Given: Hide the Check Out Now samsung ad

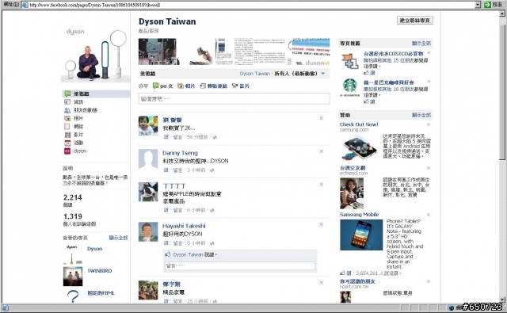Looking at the screenshot, I should click(x=429, y=124).
